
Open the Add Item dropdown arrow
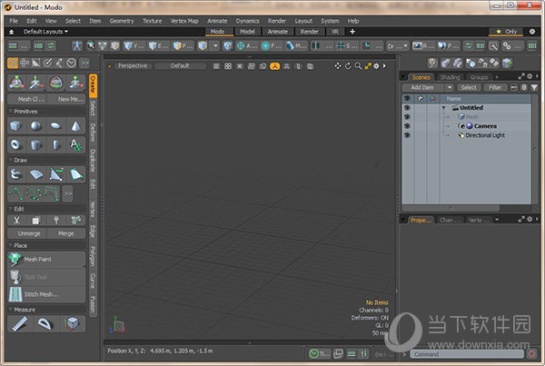450,87
